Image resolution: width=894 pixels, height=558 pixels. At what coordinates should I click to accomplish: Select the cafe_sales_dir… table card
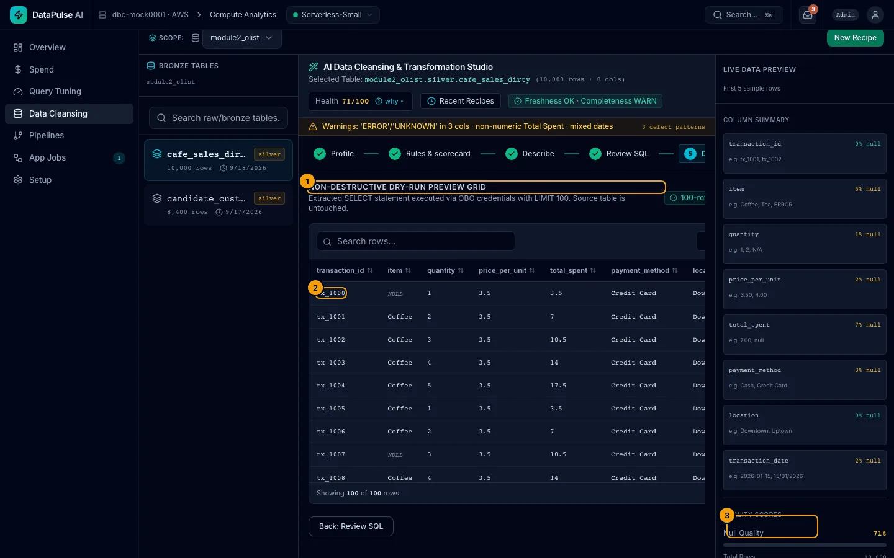[219, 161]
